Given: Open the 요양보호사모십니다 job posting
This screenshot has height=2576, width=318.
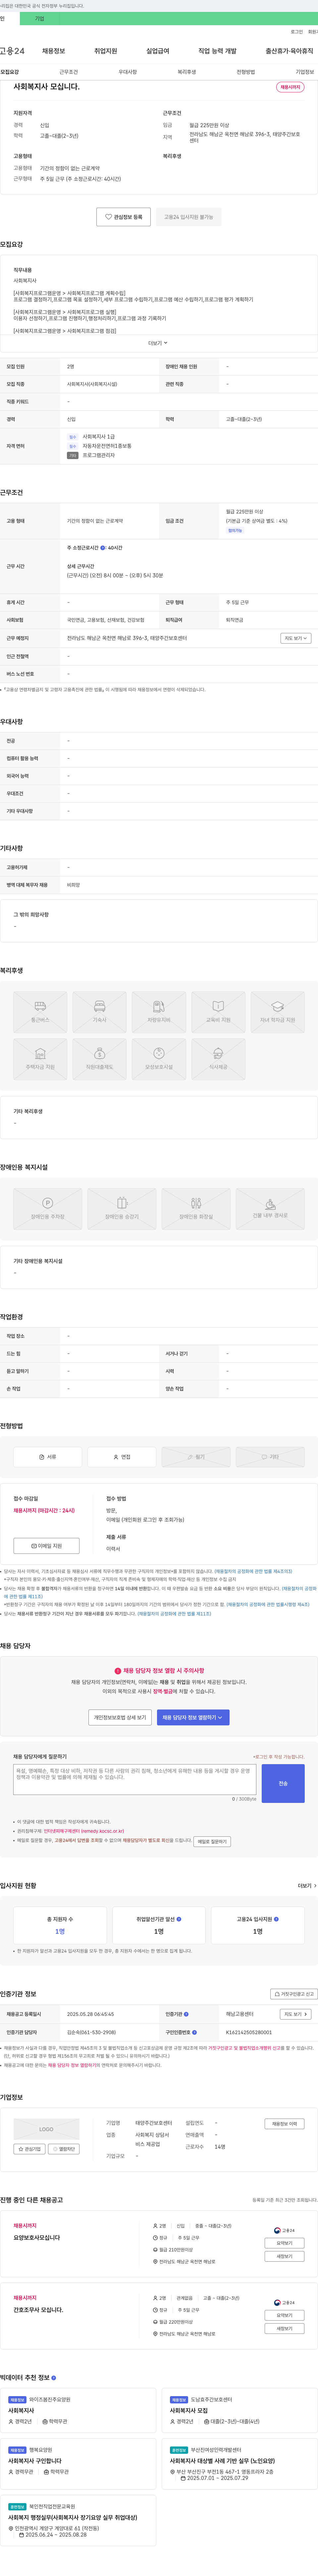Looking at the screenshot, I should [x=37, y=2238].
